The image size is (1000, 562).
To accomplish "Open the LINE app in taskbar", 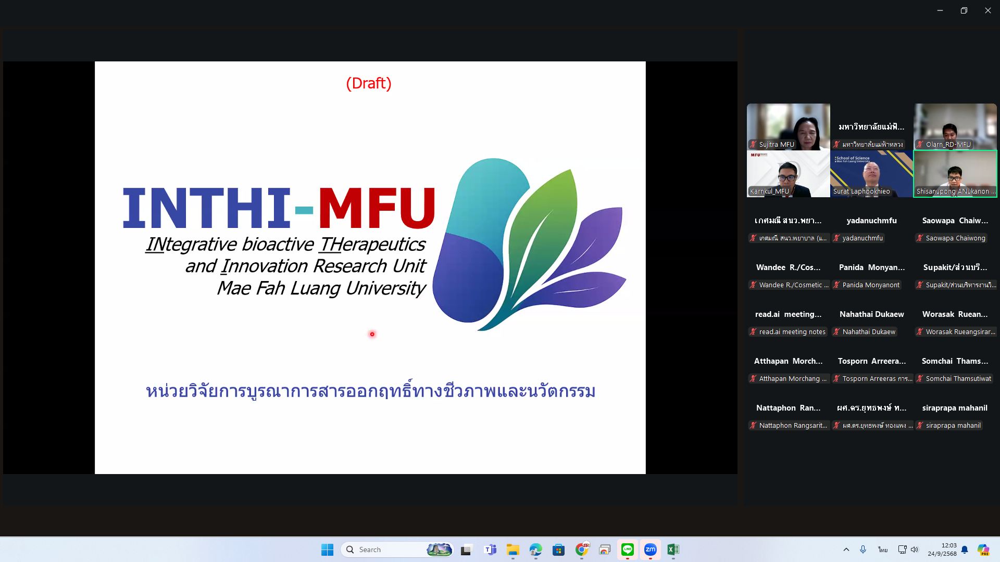I will (627, 550).
